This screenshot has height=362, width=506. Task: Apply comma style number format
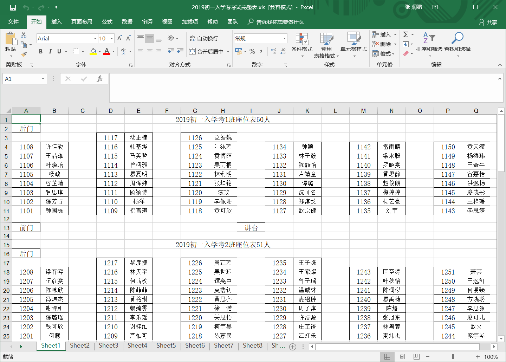261,51
